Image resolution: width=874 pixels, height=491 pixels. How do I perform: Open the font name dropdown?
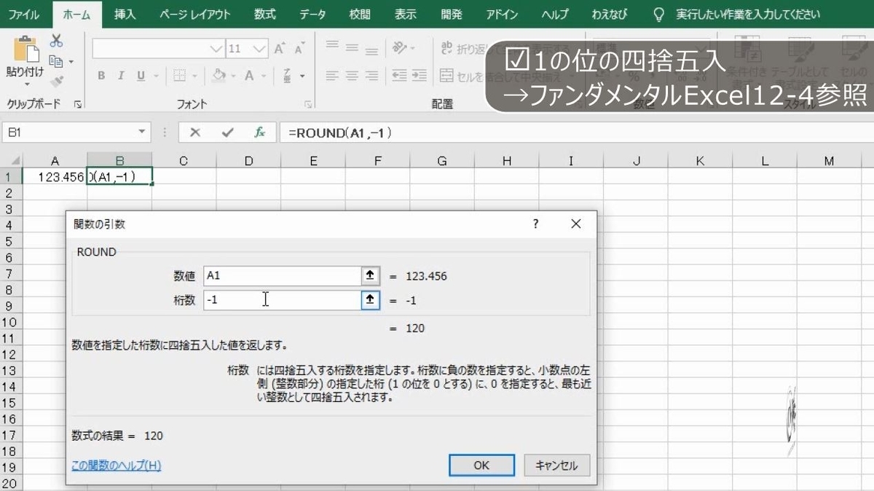216,50
